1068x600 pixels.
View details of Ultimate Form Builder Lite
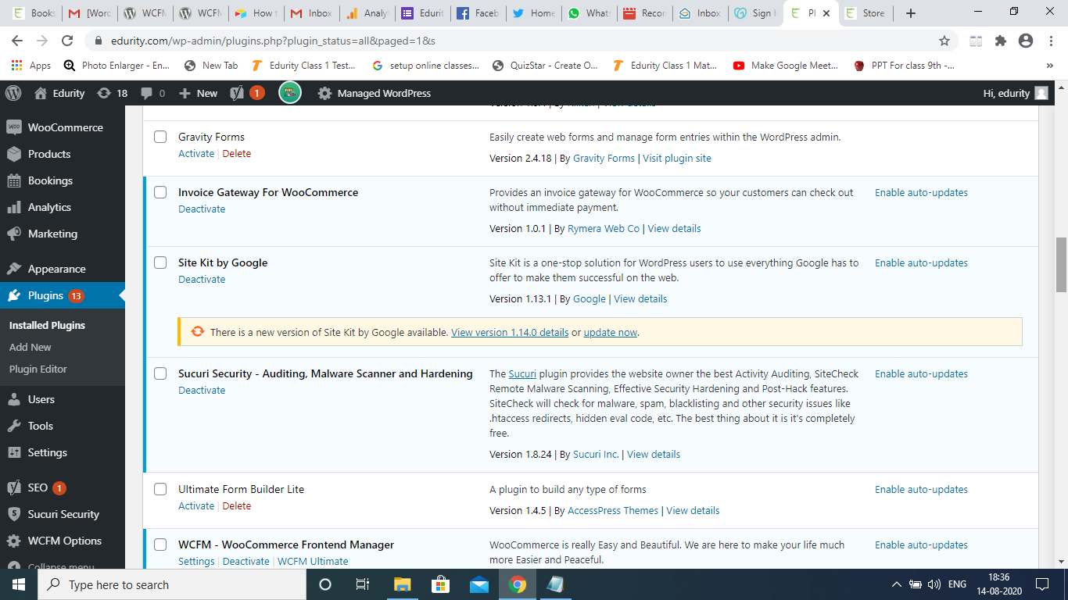(693, 511)
